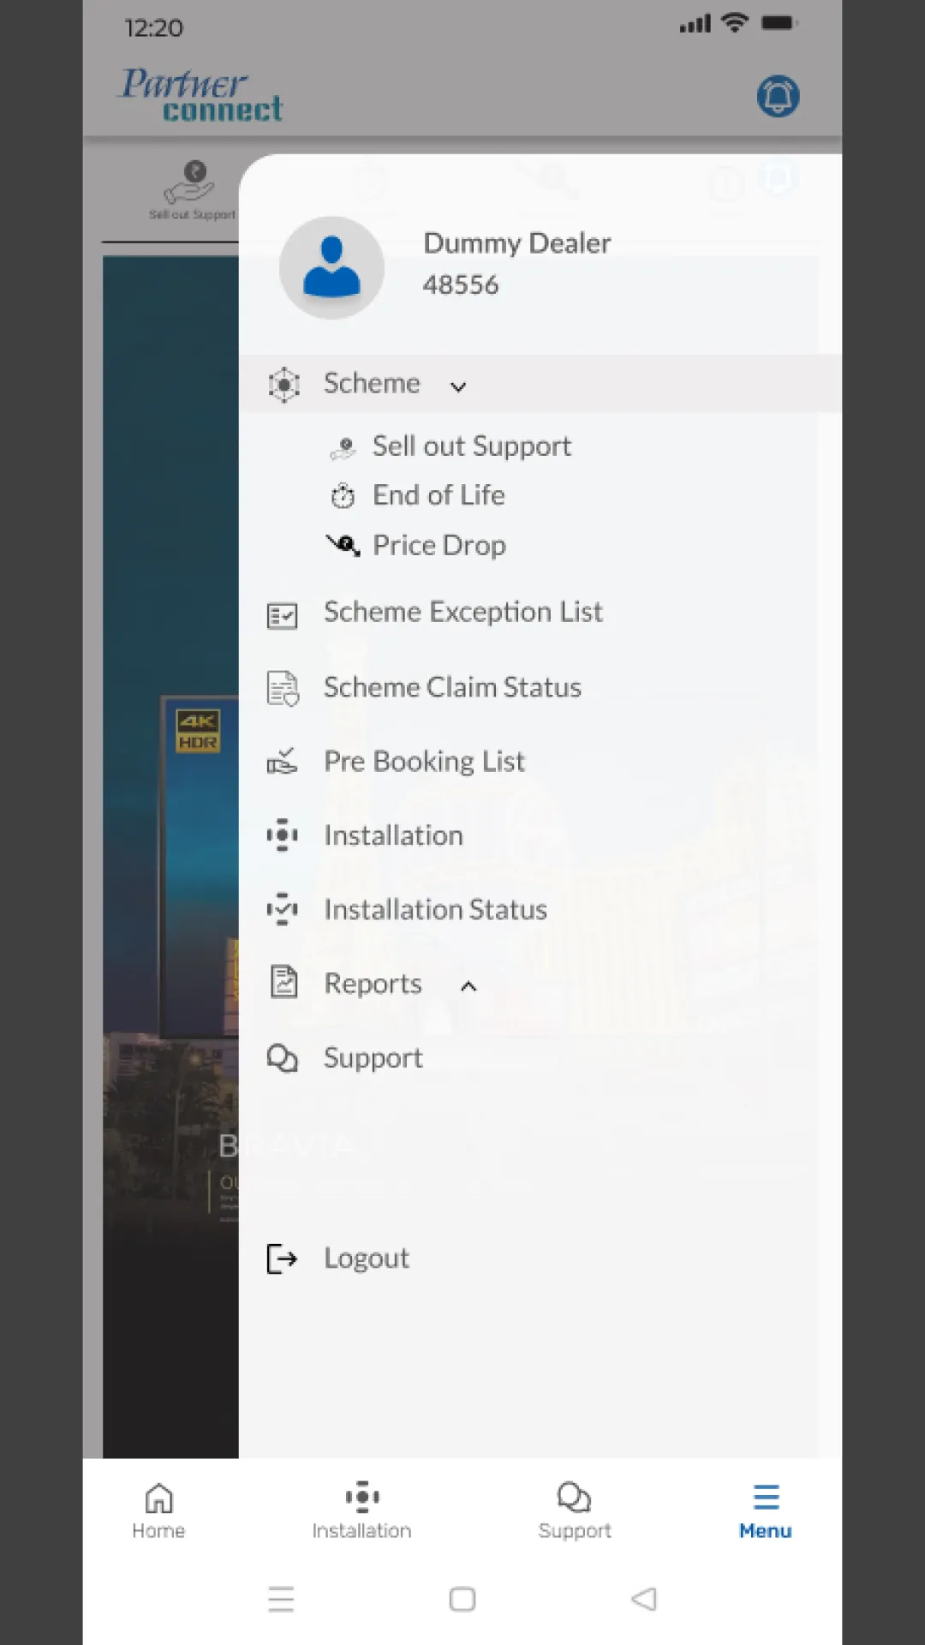The image size is (925, 1645).
Task: Tap the Partner connect logo
Action: 201,95
